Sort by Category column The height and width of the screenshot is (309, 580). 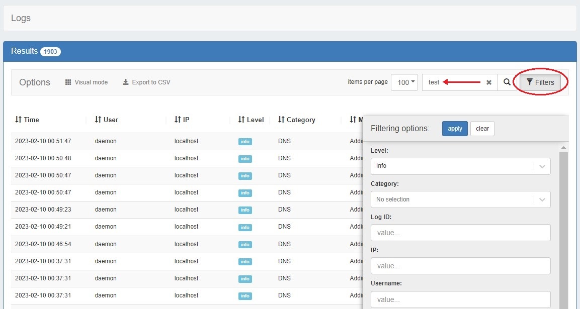297,120
